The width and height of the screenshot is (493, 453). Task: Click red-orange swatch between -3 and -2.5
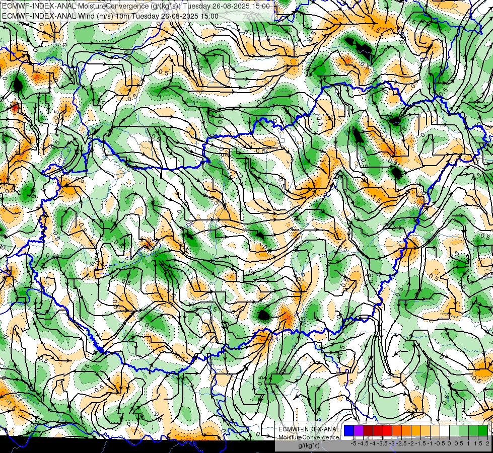pyautogui.click(x=397, y=430)
